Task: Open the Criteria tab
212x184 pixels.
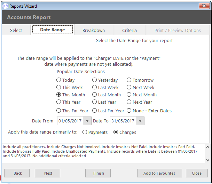Action: pos(129,30)
